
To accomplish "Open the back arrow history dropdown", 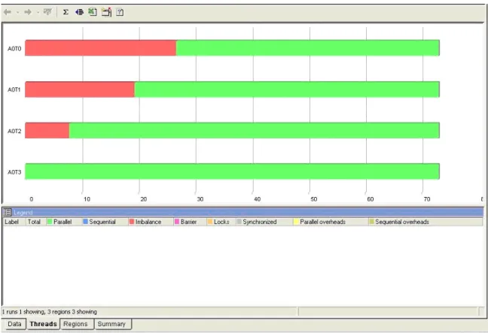I will 18,13.
